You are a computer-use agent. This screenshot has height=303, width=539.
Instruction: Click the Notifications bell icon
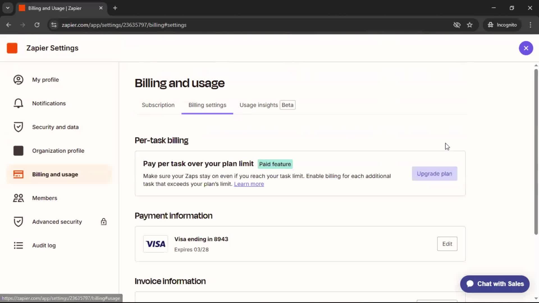coord(18,103)
